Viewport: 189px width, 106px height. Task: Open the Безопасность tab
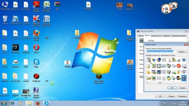[156, 36]
